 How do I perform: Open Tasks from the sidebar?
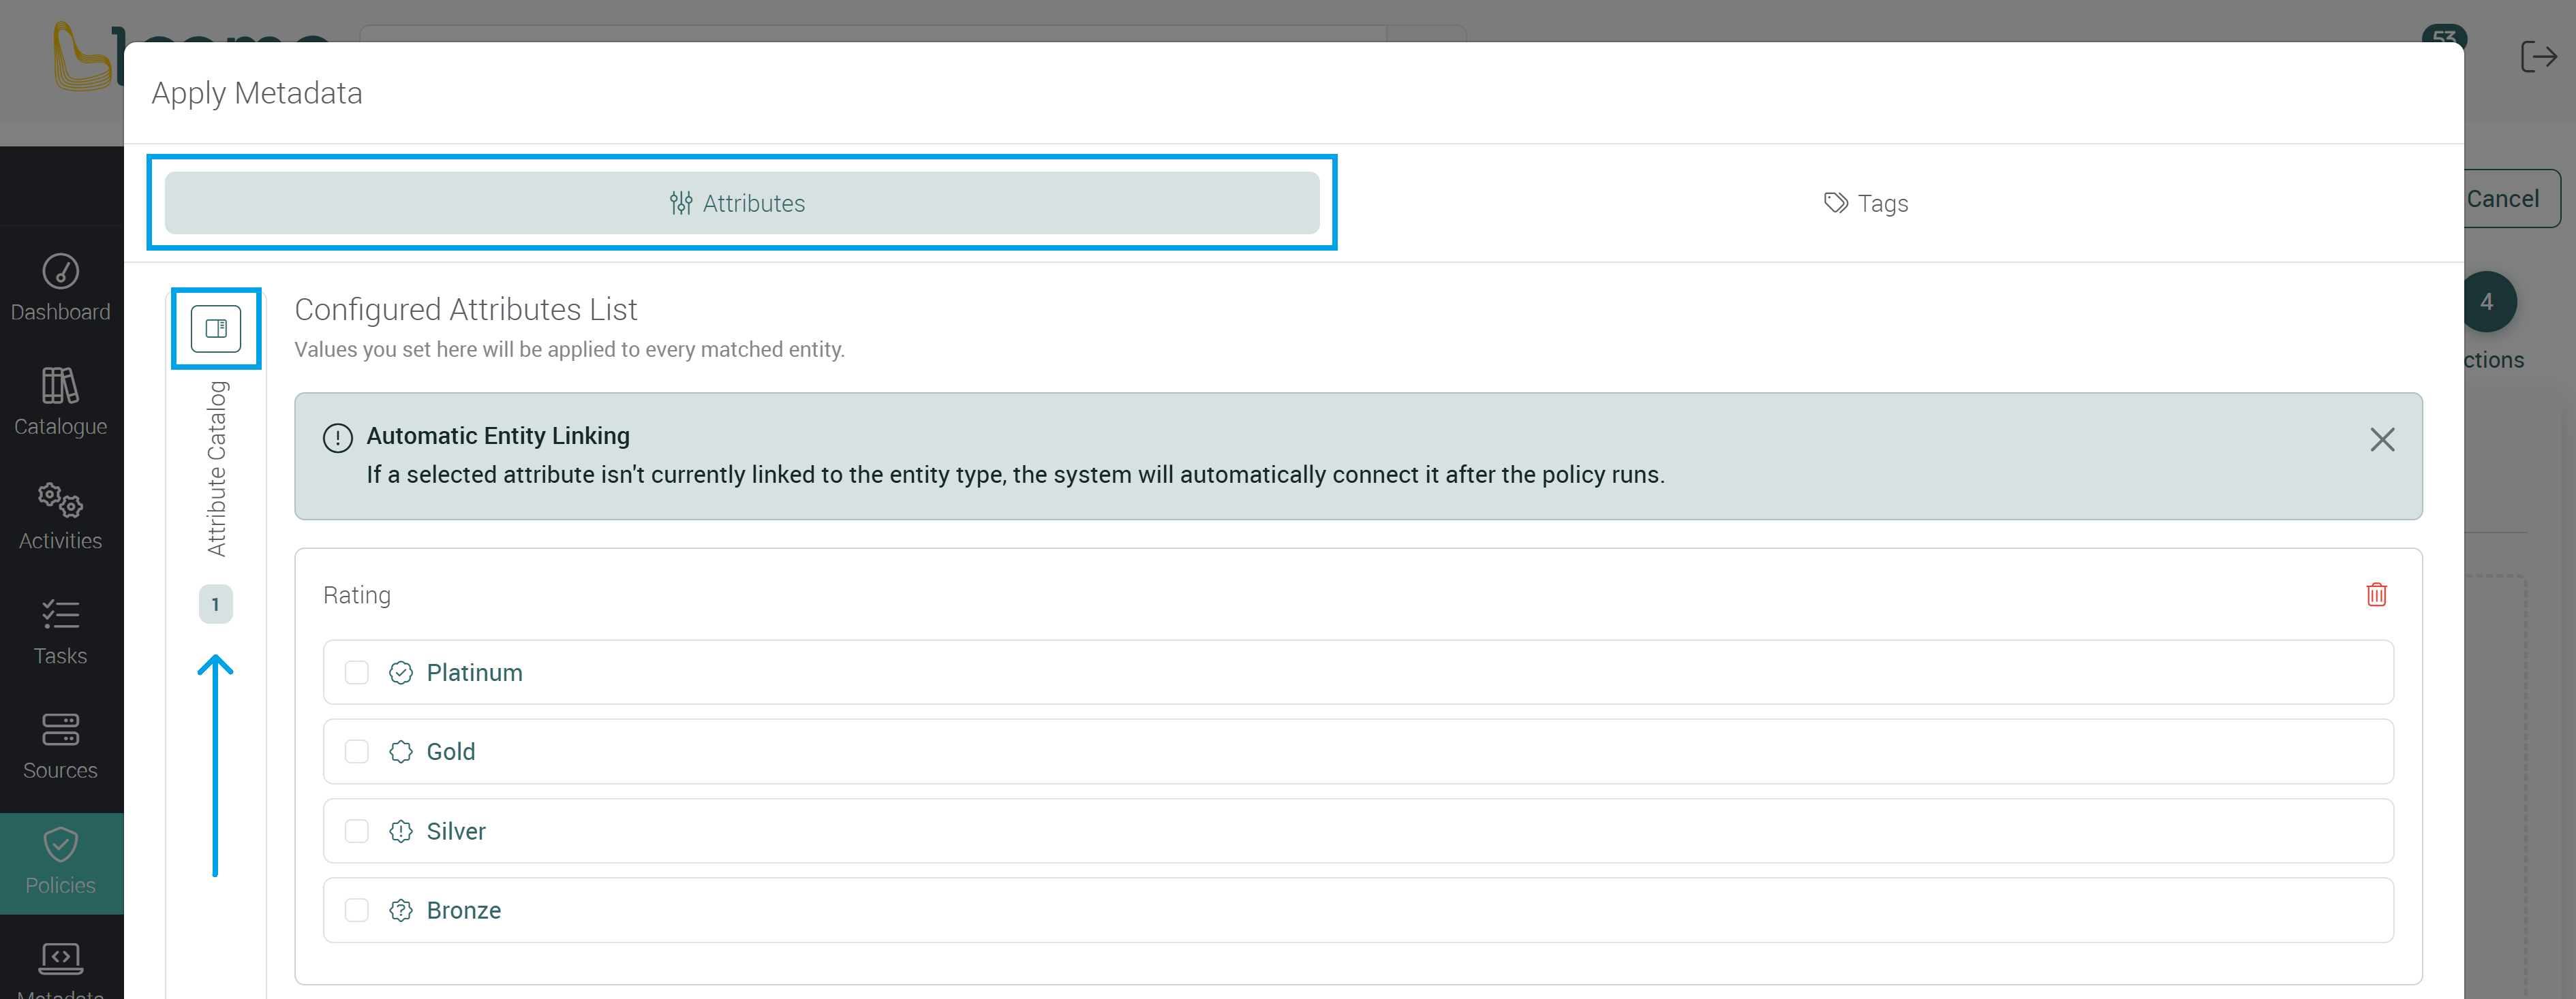coord(61,631)
